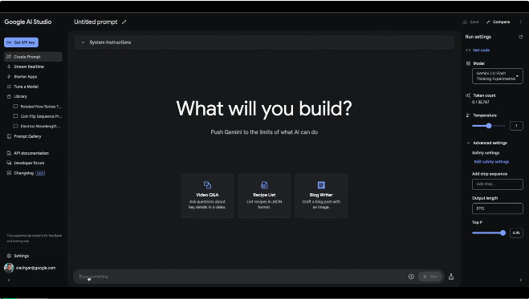Click the Top P value box

516,232
